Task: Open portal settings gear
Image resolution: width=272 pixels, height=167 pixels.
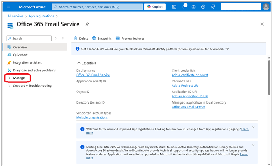Action: 193,7
